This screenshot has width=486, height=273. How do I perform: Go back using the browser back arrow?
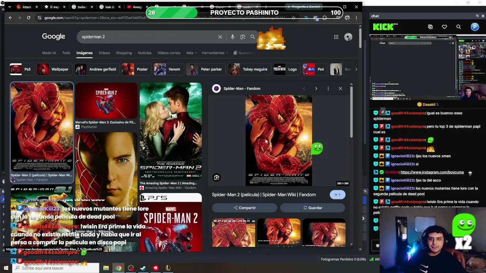pyautogui.click(x=10, y=17)
